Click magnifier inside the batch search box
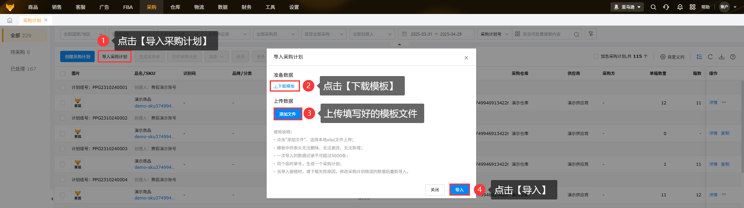Screen dimensions: 744x208 point(576,34)
